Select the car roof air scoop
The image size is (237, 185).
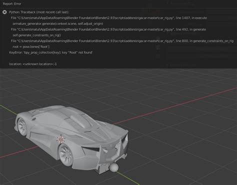click(80, 120)
